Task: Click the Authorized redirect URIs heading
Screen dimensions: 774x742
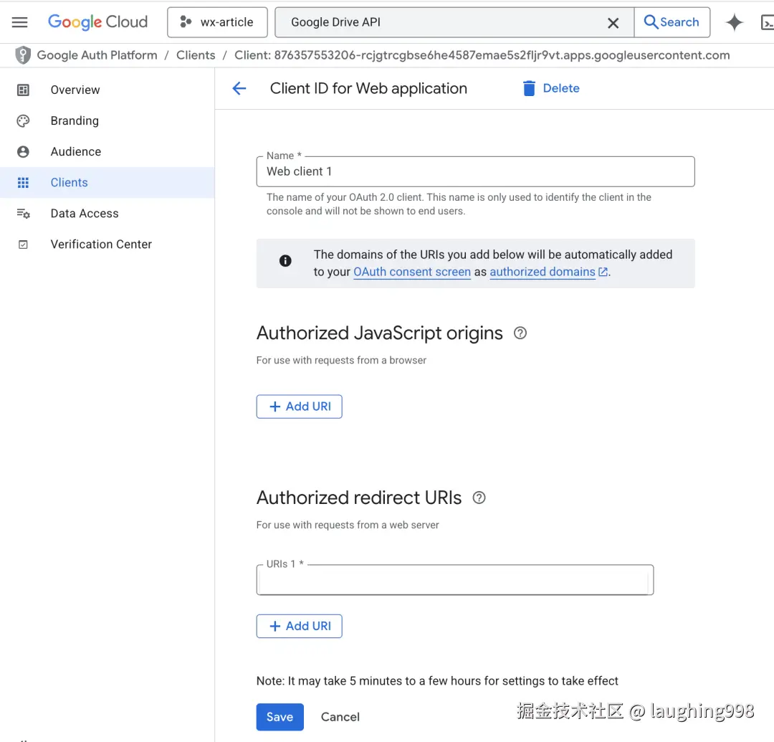Action: [x=359, y=498]
